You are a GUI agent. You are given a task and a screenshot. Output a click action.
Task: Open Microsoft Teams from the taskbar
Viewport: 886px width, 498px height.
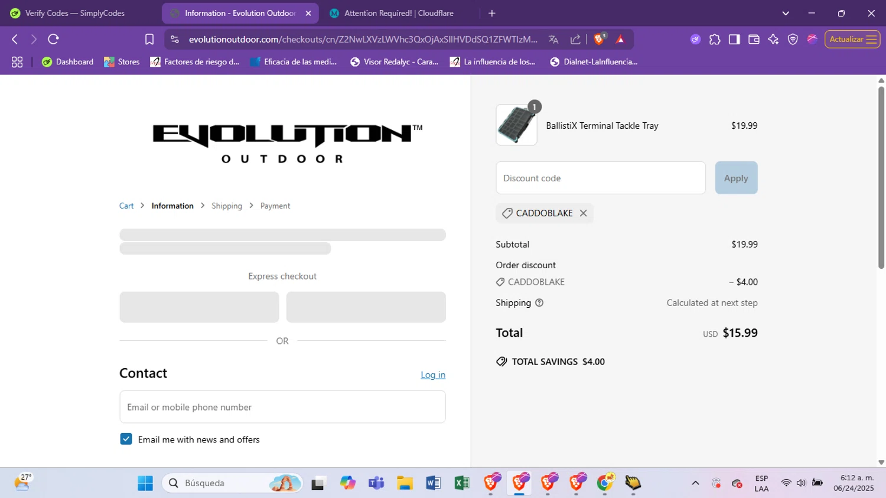click(376, 483)
